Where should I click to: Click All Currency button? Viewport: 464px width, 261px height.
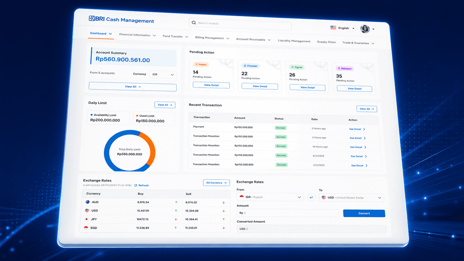tap(216, 183)
